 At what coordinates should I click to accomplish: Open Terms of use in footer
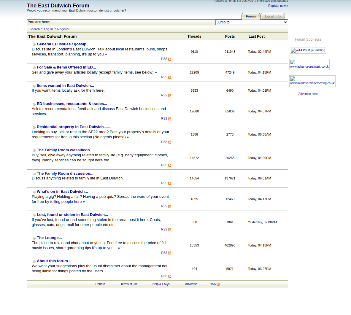[x=129, y=284]
